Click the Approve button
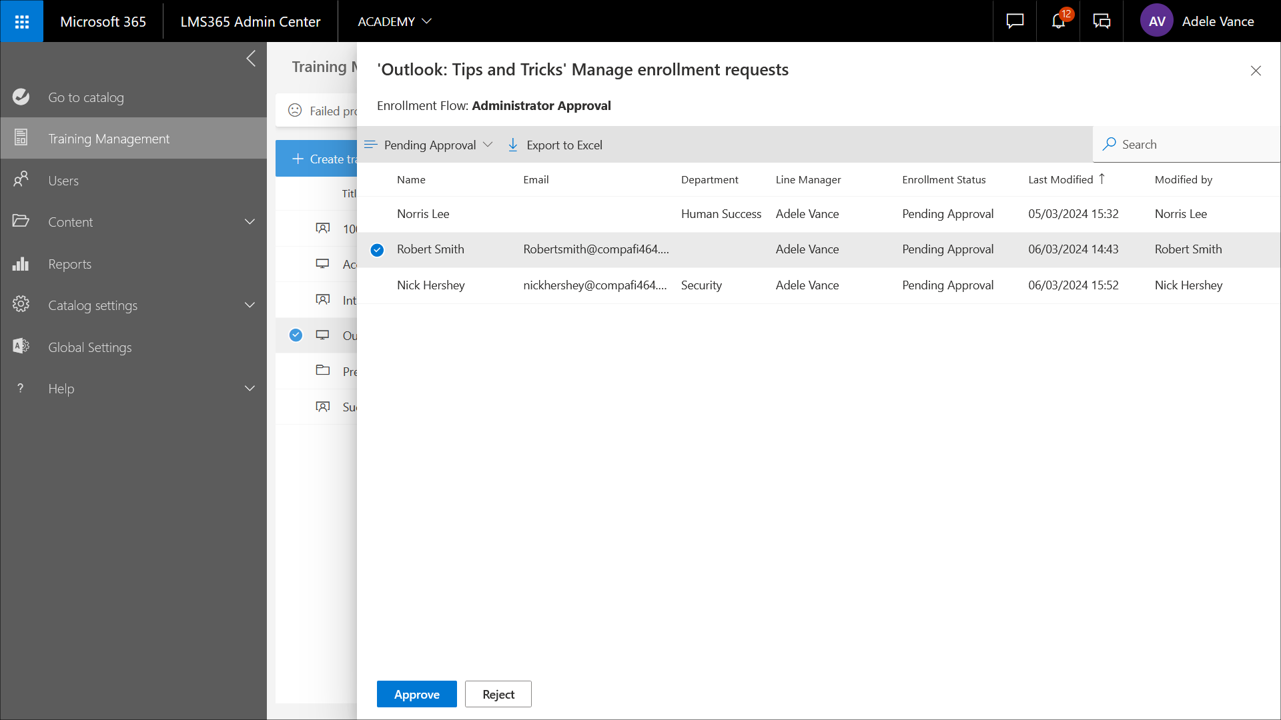 coord(416,694)
